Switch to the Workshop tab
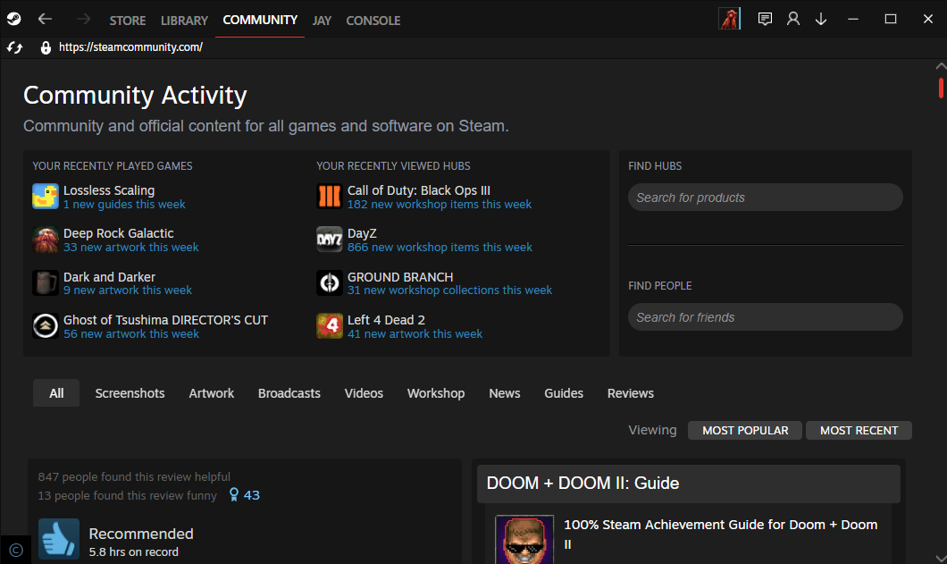 point(436,393)
